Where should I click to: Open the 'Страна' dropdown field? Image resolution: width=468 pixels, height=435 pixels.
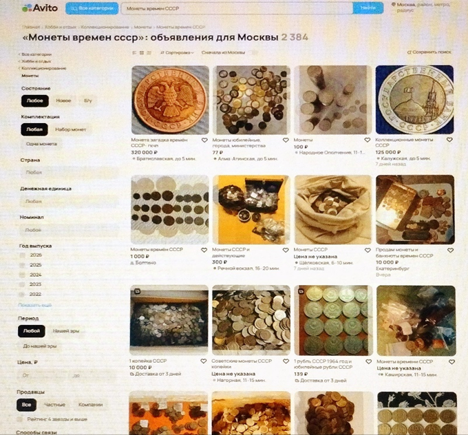pyautogui.click(x=69, y=172)
